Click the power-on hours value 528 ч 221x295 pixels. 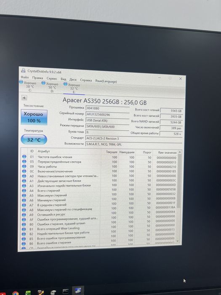click(x=171, y=134)
